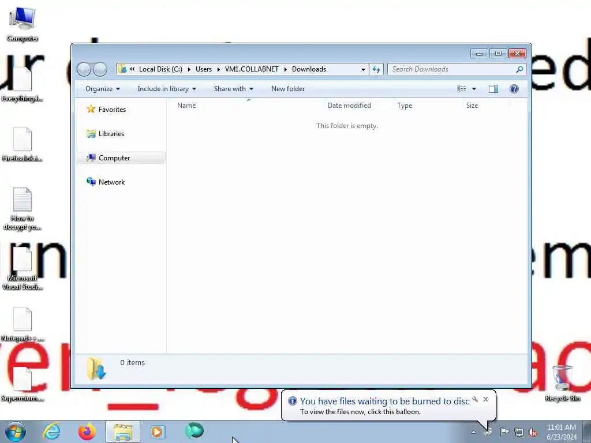Select Favorites in navigation pane
Screen dimensions: 591x443
point(112,110)
